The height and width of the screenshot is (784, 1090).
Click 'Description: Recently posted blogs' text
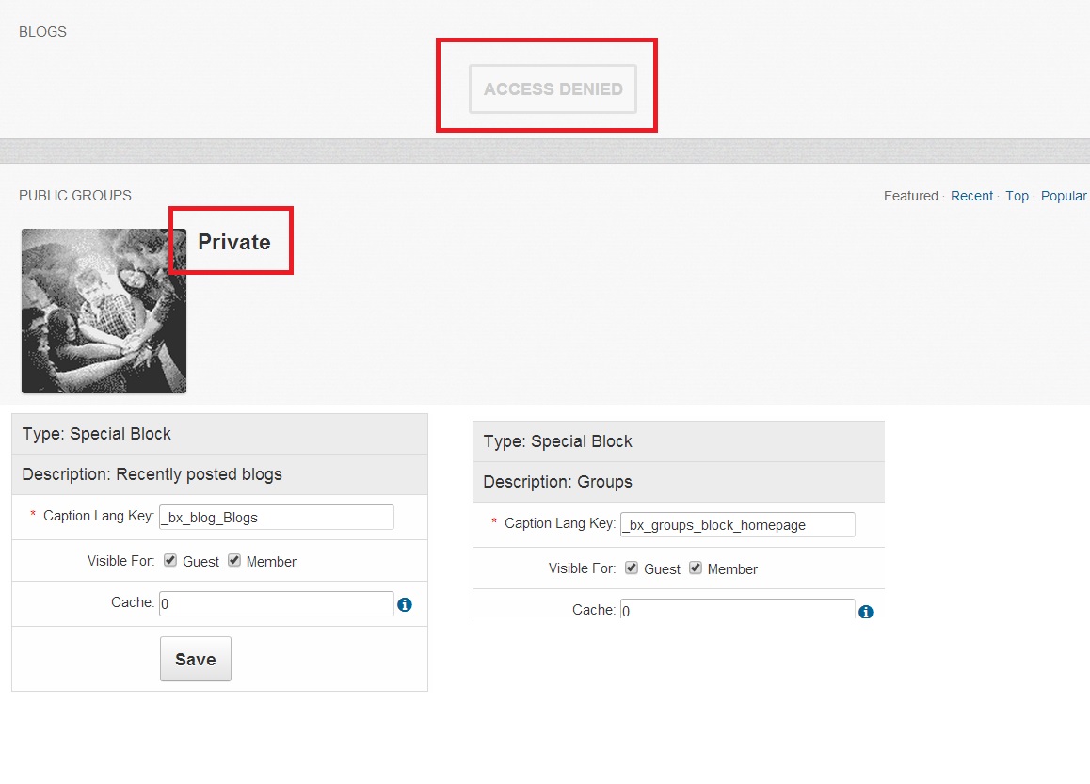pos(152,474)
